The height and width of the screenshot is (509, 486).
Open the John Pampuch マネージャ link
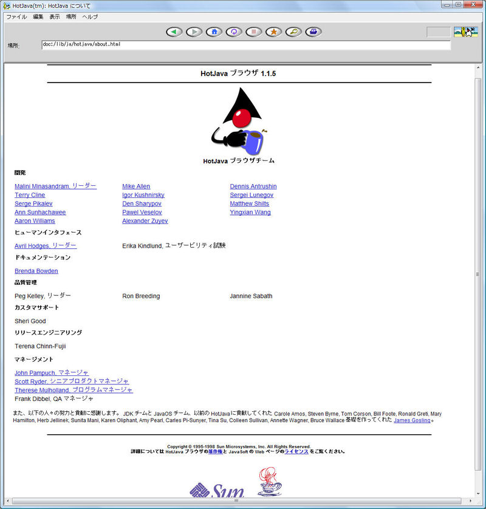click(x=52, y=373)
